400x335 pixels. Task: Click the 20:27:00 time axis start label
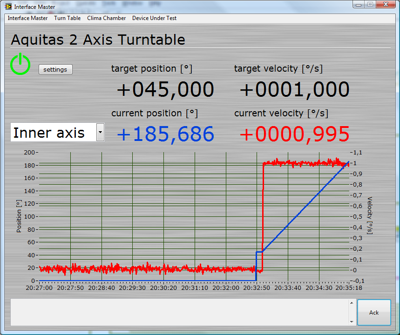pos(39,288)
